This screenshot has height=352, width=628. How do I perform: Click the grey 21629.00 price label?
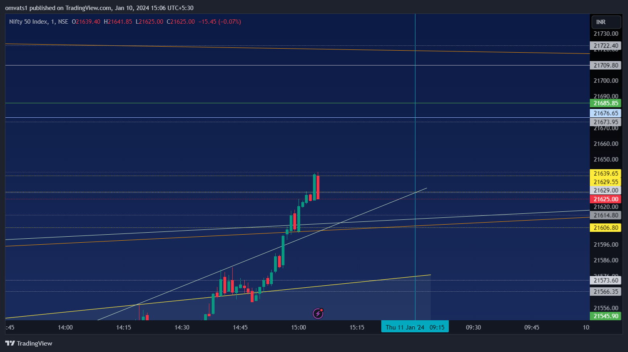click(x=605, y=190)
